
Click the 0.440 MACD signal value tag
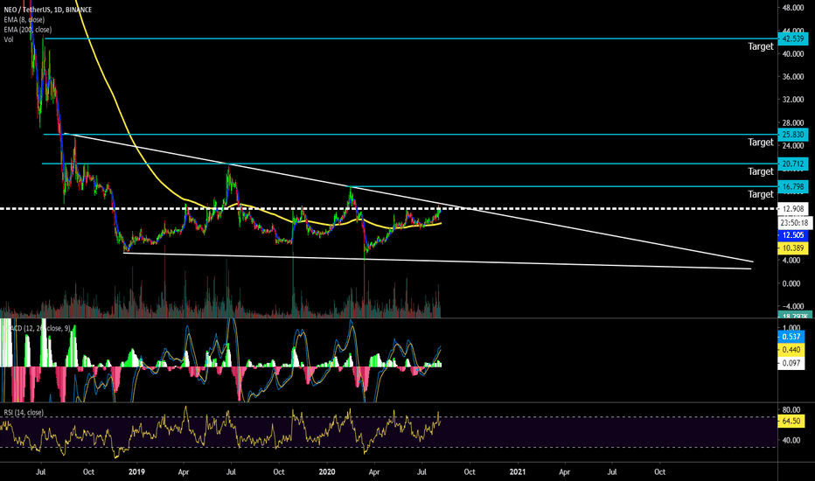(791, 350)
